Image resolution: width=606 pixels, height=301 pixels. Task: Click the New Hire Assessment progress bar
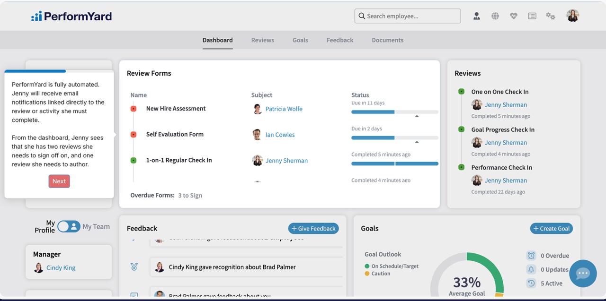395,112
